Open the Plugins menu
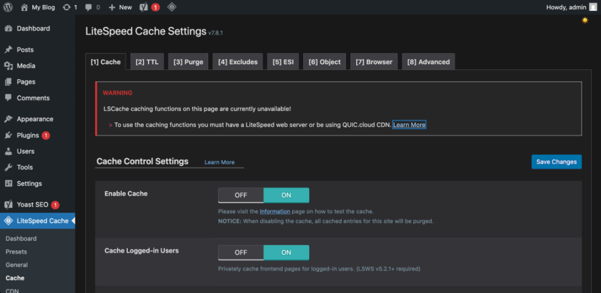 pyautogui.click(x=27, y=135)
